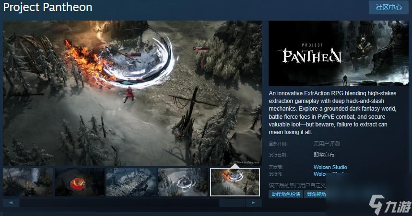Image resolution: width=412 pixels, height=216 pixels.
Task: Select the highlighted fire and swirl thumbnail
Action: [235, 182]
